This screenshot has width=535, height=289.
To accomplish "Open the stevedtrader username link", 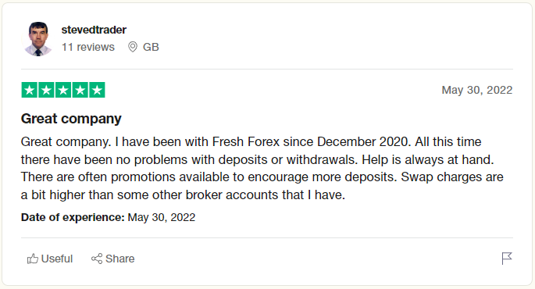I will click(94, 30).
